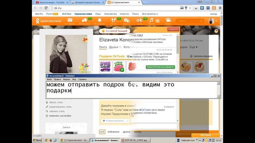
Task: Click the green OkTools YouTube channel button
Action: (x=160, y=67)
